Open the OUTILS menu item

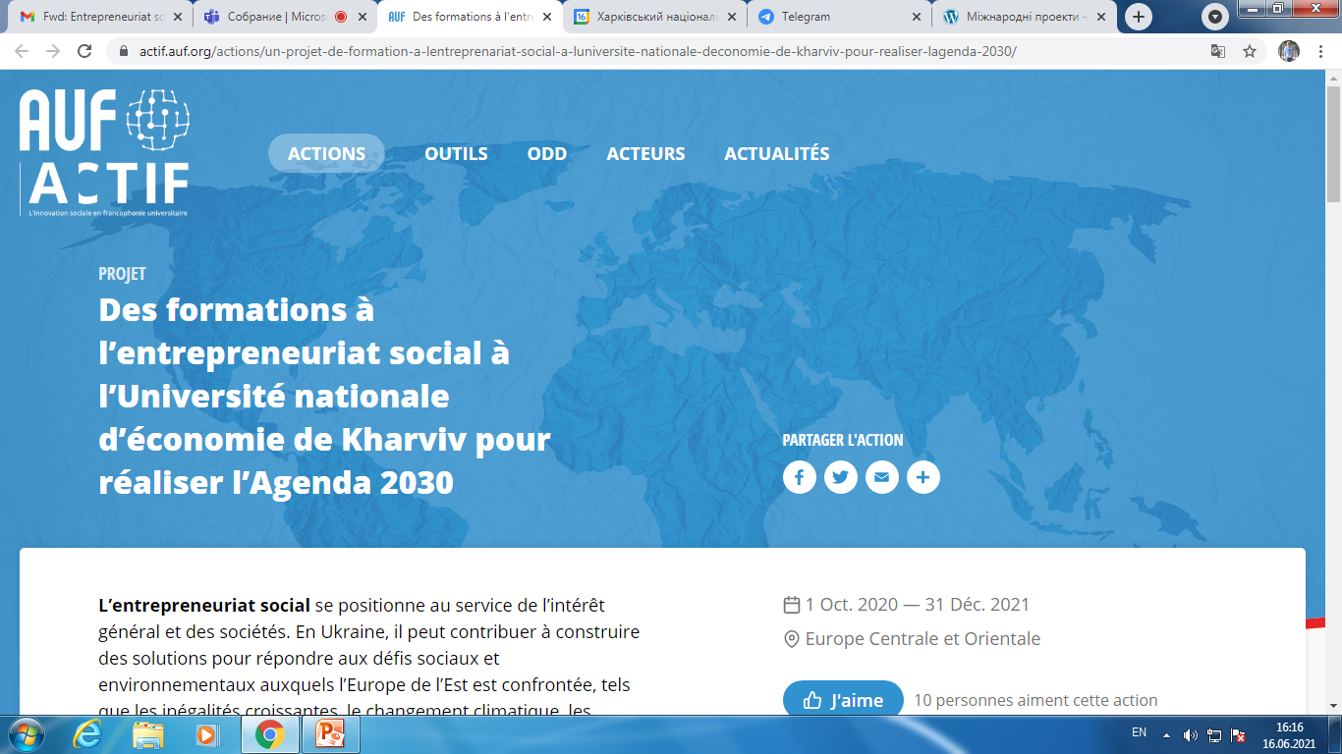[x=456, y=153]
